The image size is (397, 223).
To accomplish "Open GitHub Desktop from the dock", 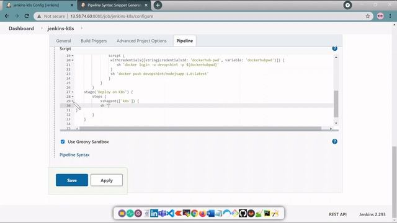I will click(x=243, y=213).
